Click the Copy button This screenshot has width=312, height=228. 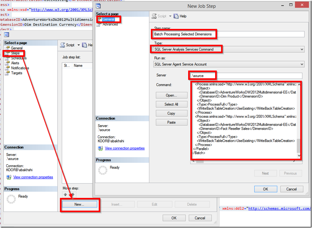(171, 113)
